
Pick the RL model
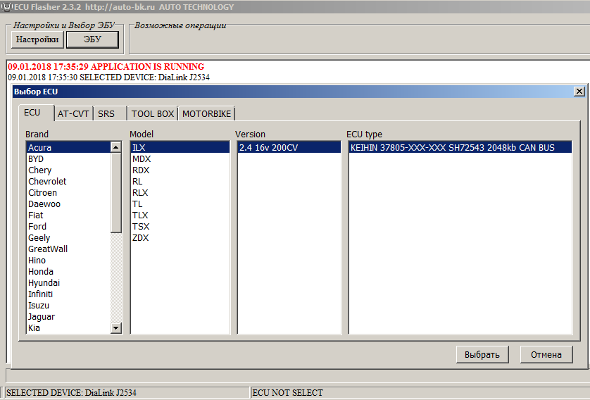180,182
